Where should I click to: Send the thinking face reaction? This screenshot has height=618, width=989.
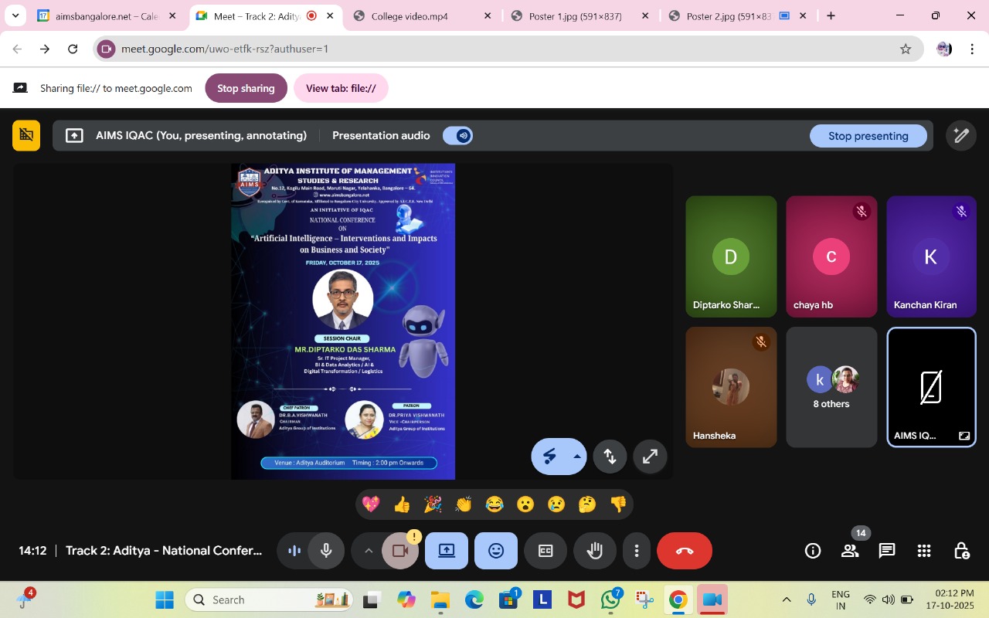click(587, 504)
